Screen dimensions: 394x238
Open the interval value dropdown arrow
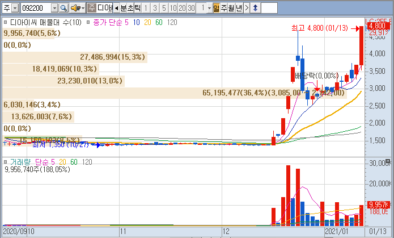pos(209,8)
